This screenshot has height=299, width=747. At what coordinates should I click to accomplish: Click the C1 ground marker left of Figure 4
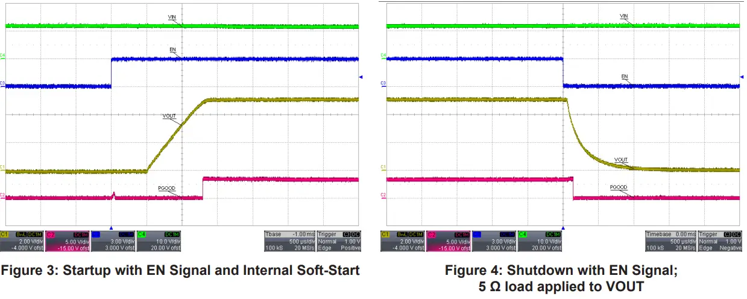click(x=383, y=168)
